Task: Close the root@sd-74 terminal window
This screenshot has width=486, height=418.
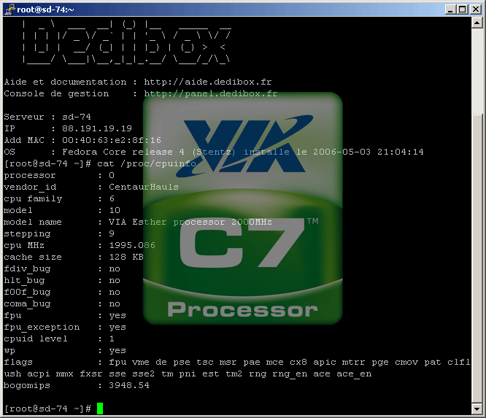Action: click(x=476, y=9)
